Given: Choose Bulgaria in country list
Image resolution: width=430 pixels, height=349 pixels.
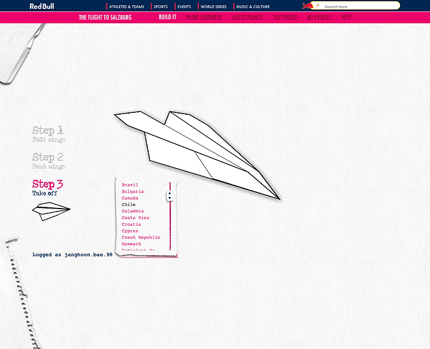Looking at the screenshot, I should [x=133, y=191].
